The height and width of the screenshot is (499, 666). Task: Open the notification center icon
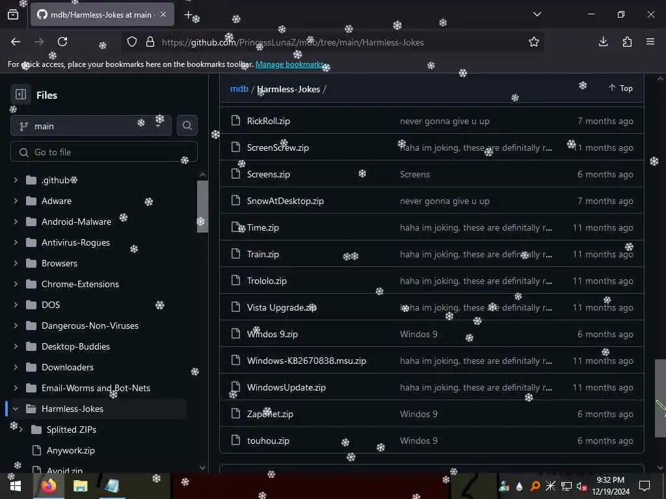(645, 486)
